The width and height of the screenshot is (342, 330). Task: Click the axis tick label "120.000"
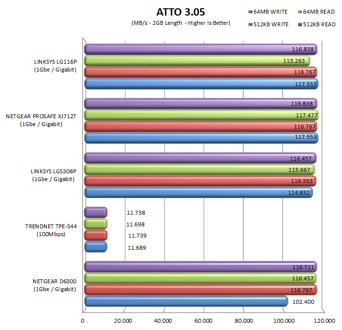(324, 321)
